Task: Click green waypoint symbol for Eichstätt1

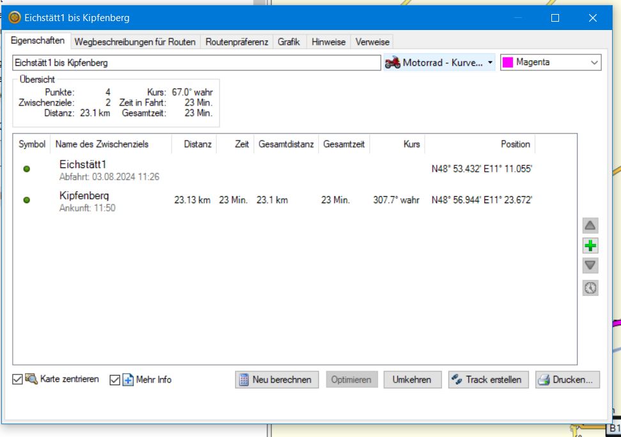Action: coord(27,169)
